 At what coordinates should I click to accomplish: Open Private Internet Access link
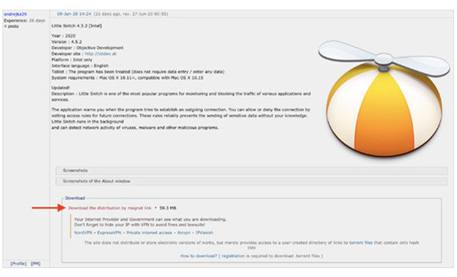pyautogui.click(x=149, y=233)
